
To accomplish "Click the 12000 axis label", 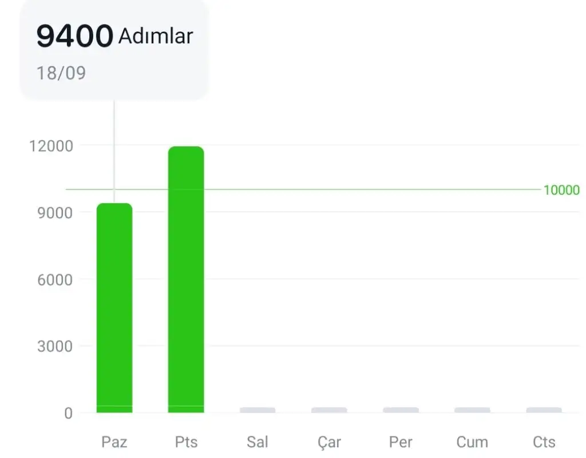I will (x=52, y=146).
